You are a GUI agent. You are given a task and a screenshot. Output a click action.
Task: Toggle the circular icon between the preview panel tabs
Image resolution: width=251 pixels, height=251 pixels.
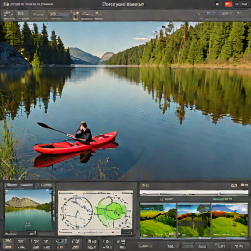point(37,185)
